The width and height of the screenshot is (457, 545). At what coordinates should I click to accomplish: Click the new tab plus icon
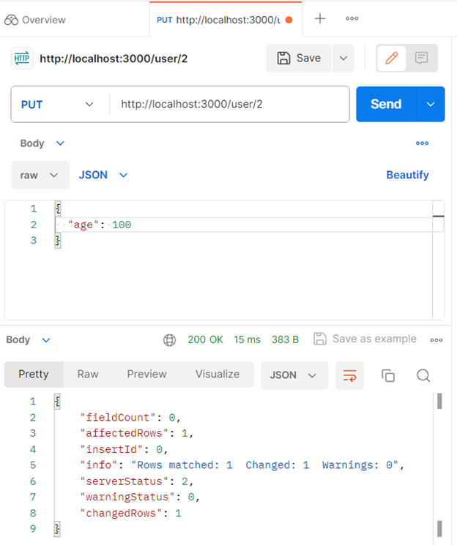coord(320,19)
